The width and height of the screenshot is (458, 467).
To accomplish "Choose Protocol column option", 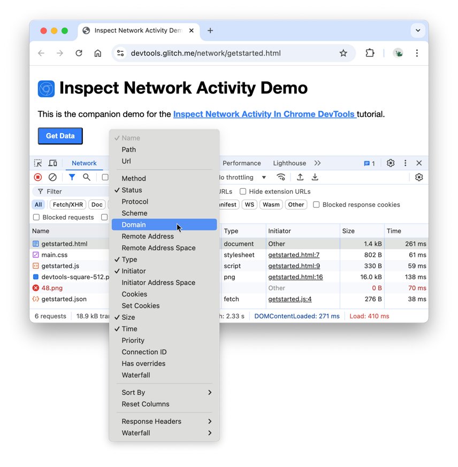I will click(164, 202).
